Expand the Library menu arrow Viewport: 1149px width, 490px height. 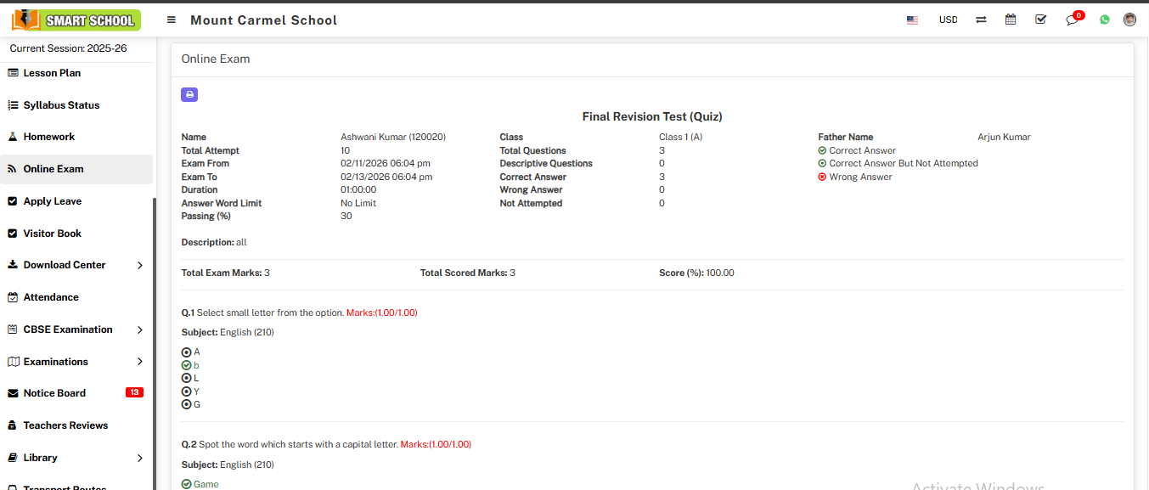pos(140,459)
